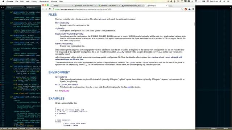Click the FILES section heading
The image size is (232, 130).
53,14
